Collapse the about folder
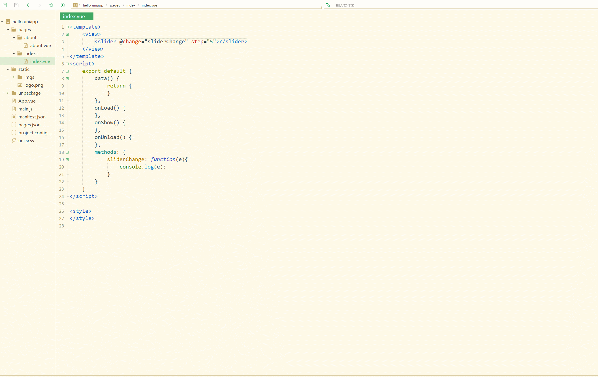This screenshot has height=377, width=598. pos(14,37)
